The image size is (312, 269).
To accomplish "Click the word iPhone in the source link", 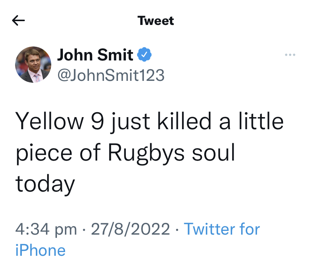I will coord(40,250).
